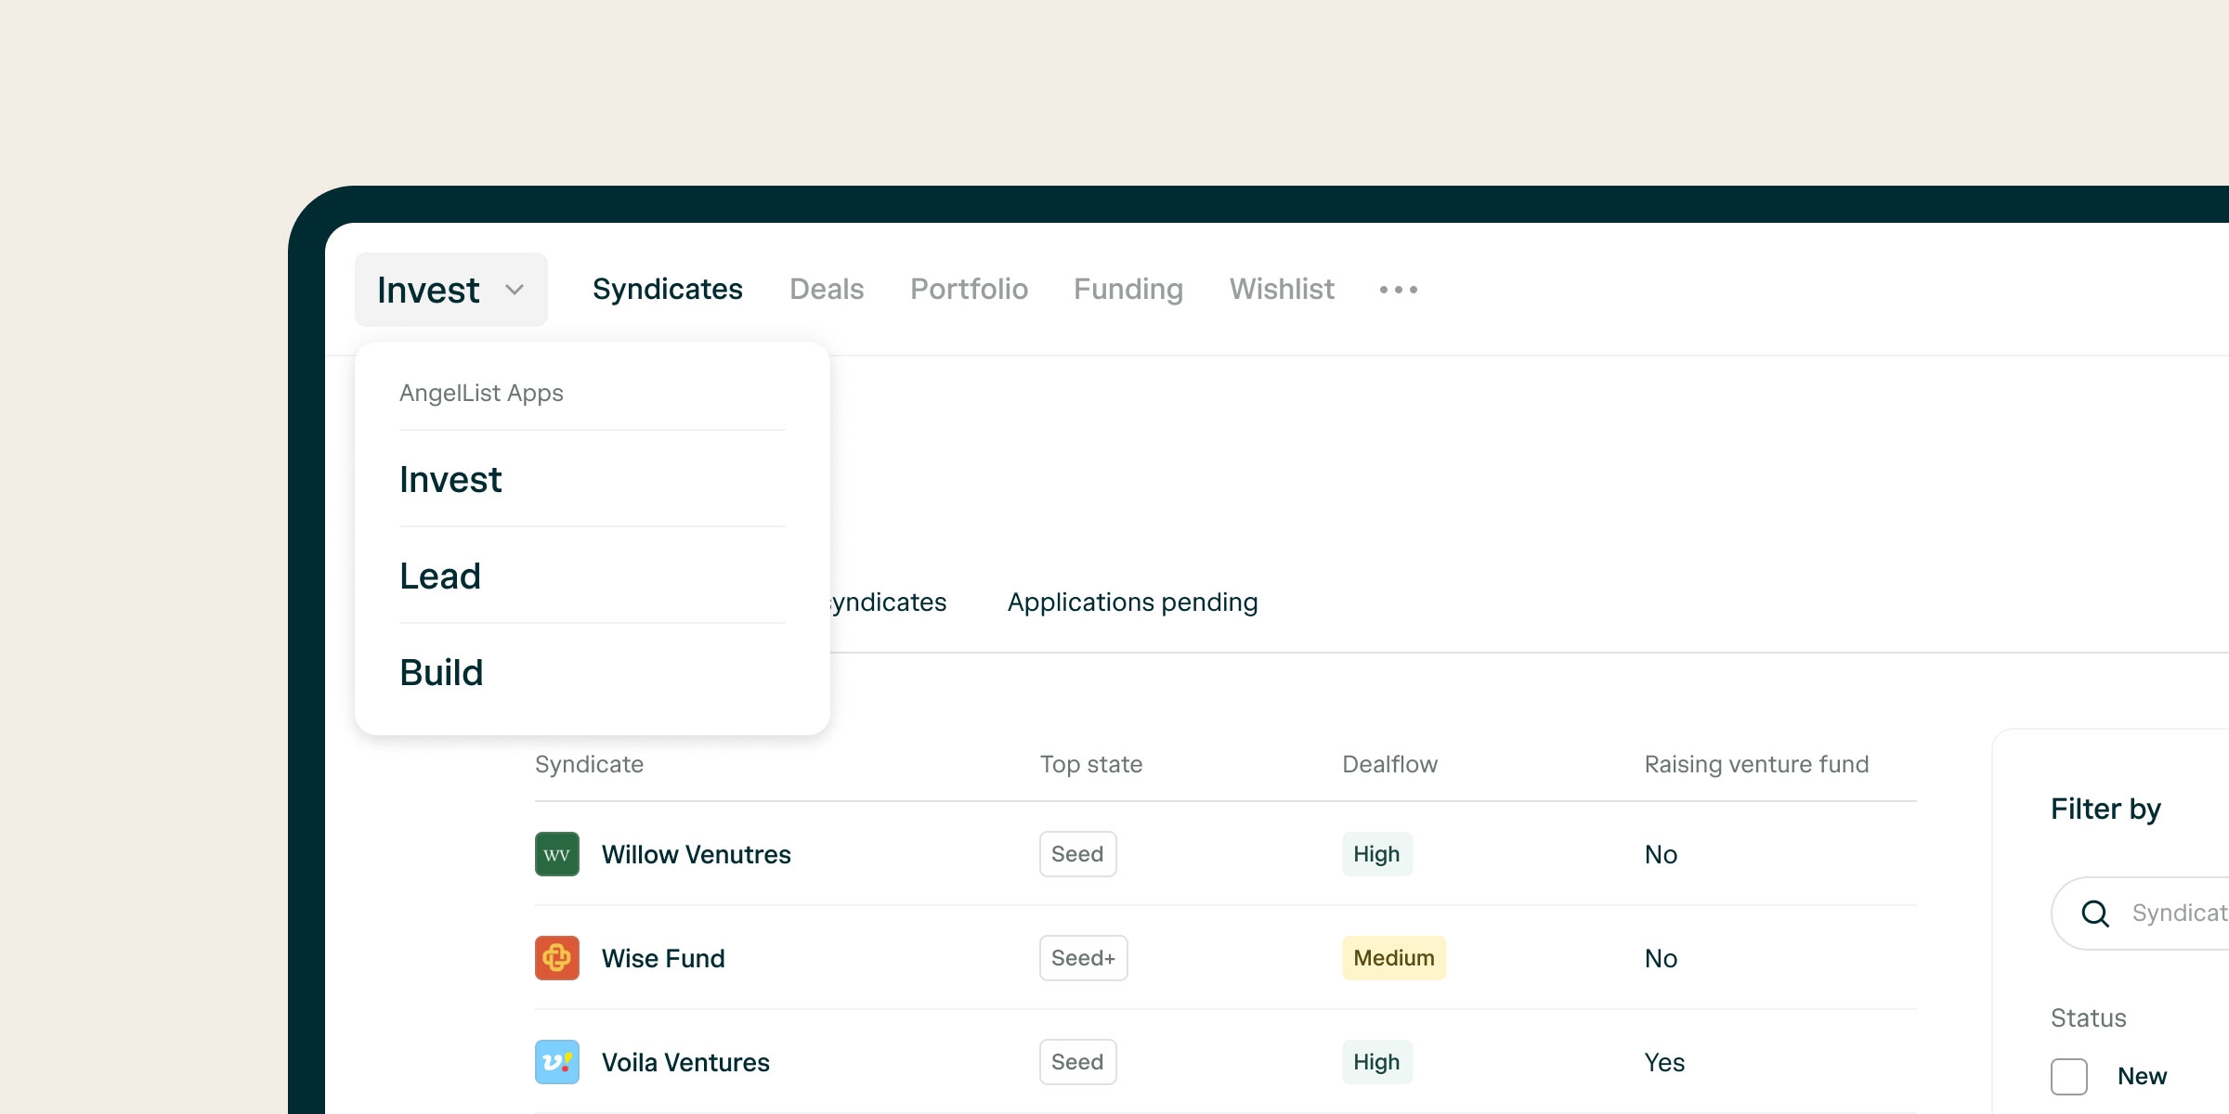This screenshot has width=2229, height=1114.
Task: Switch to the Funding tab
Action: pos(1128,290)
